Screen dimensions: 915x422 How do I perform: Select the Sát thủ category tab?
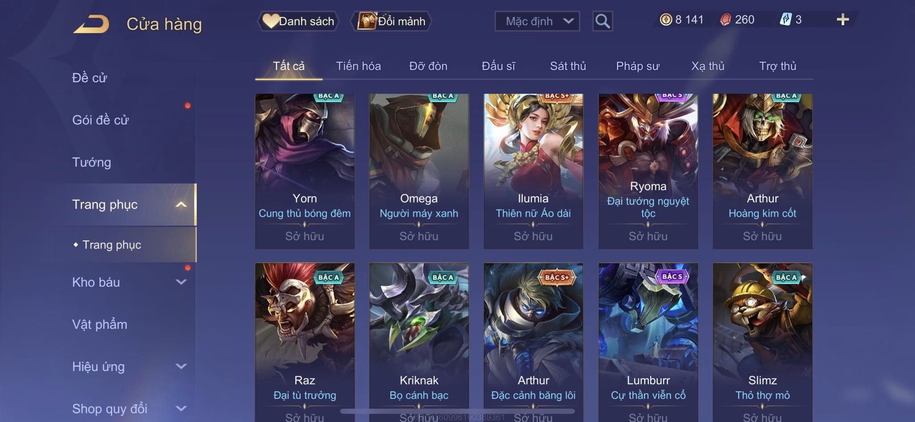pyautogui.click(x=568, y=66)
